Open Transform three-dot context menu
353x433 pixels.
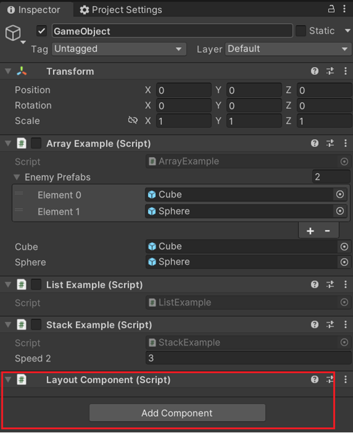click(x=346, y=71)
